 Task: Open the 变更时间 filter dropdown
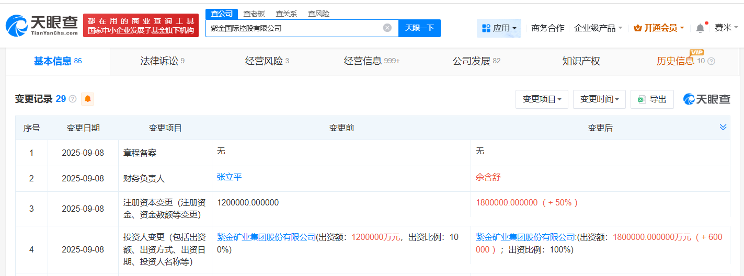pyautogui.click(x=599, y=99)
